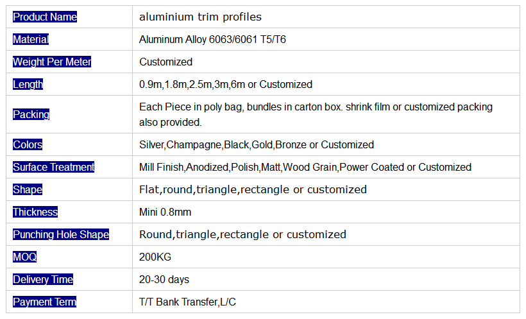Select the Packing label
The image size is (526, 319).
pos(31,114)
